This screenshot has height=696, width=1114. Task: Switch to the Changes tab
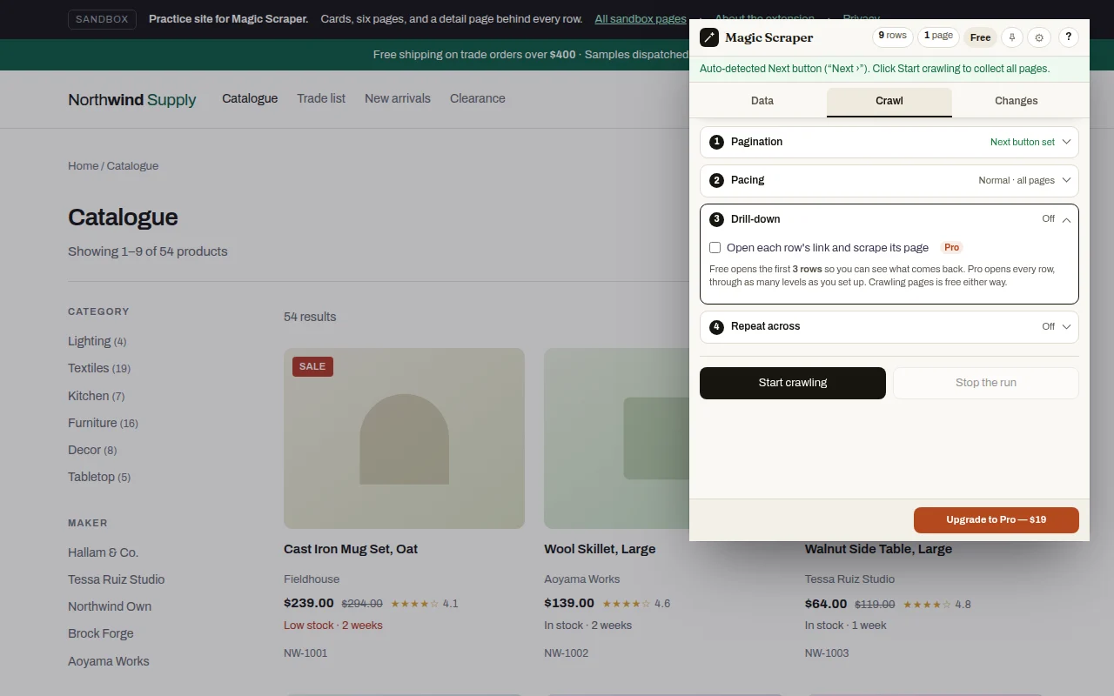pos(1016,101)
